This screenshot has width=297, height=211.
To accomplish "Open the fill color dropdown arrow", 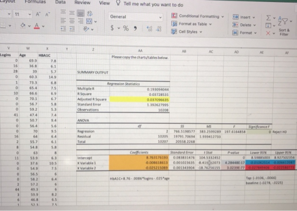I will (29, 26).
